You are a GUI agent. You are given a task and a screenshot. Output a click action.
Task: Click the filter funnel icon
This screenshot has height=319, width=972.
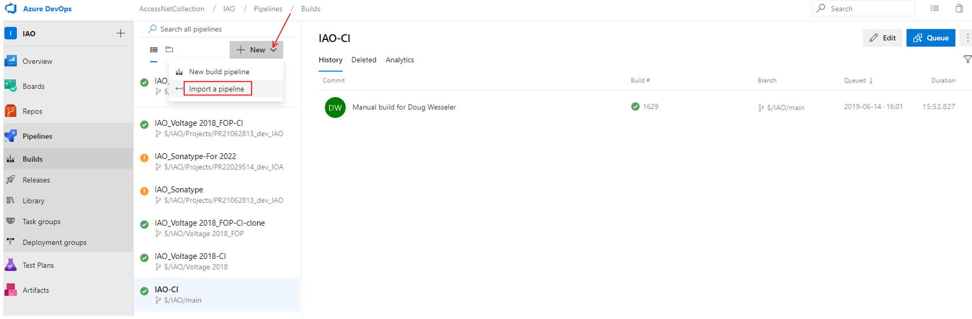point(967,60)
